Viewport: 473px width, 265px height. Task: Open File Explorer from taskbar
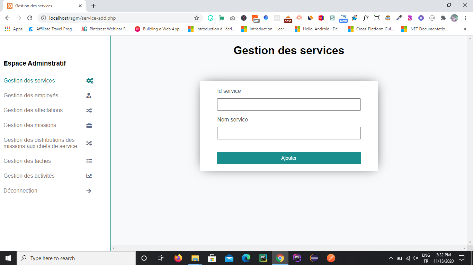[x=195, y=258]
